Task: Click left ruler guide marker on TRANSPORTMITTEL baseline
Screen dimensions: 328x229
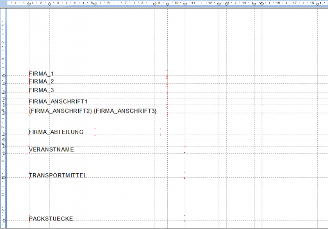Action: [4, 177]
